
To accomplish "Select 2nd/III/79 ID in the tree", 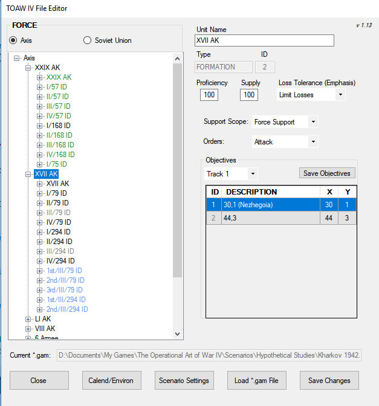I will 65,280.
